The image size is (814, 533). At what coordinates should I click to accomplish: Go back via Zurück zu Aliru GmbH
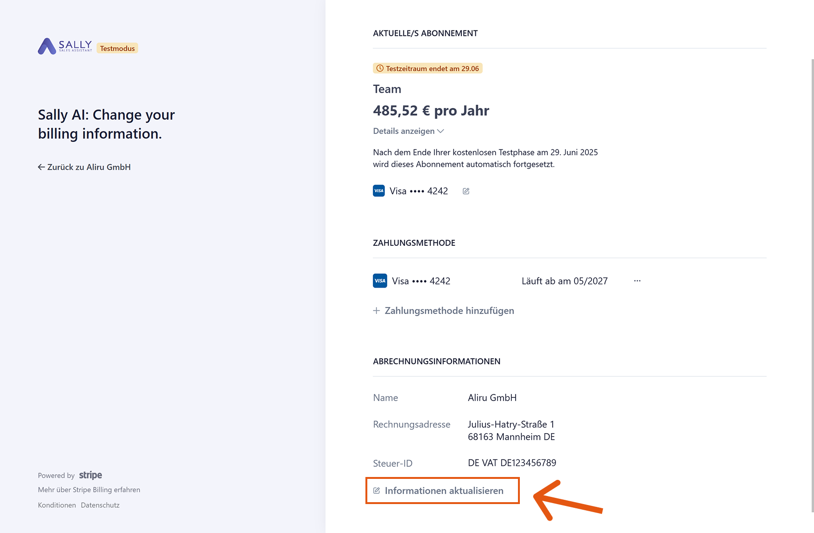click(x=84, y=167)
